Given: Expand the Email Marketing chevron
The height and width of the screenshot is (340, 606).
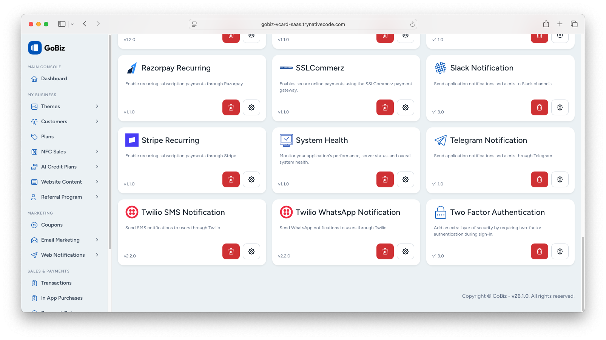Looking at the screenshot, I should (x=97, y=240).
